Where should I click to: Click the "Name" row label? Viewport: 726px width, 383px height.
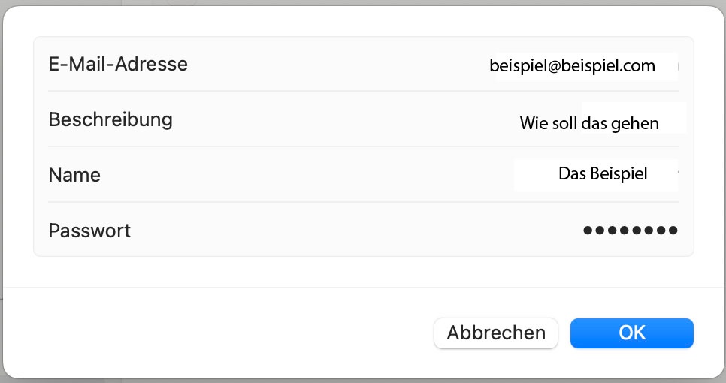[74, 175]
